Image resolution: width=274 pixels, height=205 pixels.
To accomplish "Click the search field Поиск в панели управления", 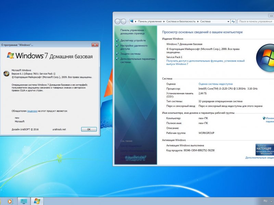I will [x=256, y=22].
